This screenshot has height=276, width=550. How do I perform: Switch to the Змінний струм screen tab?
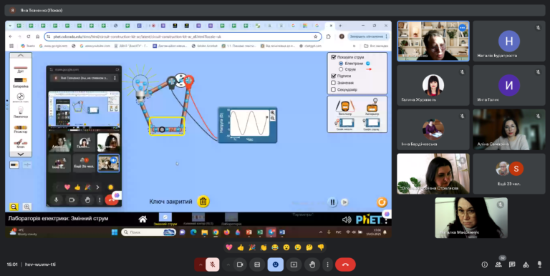[x=165, y=220]
